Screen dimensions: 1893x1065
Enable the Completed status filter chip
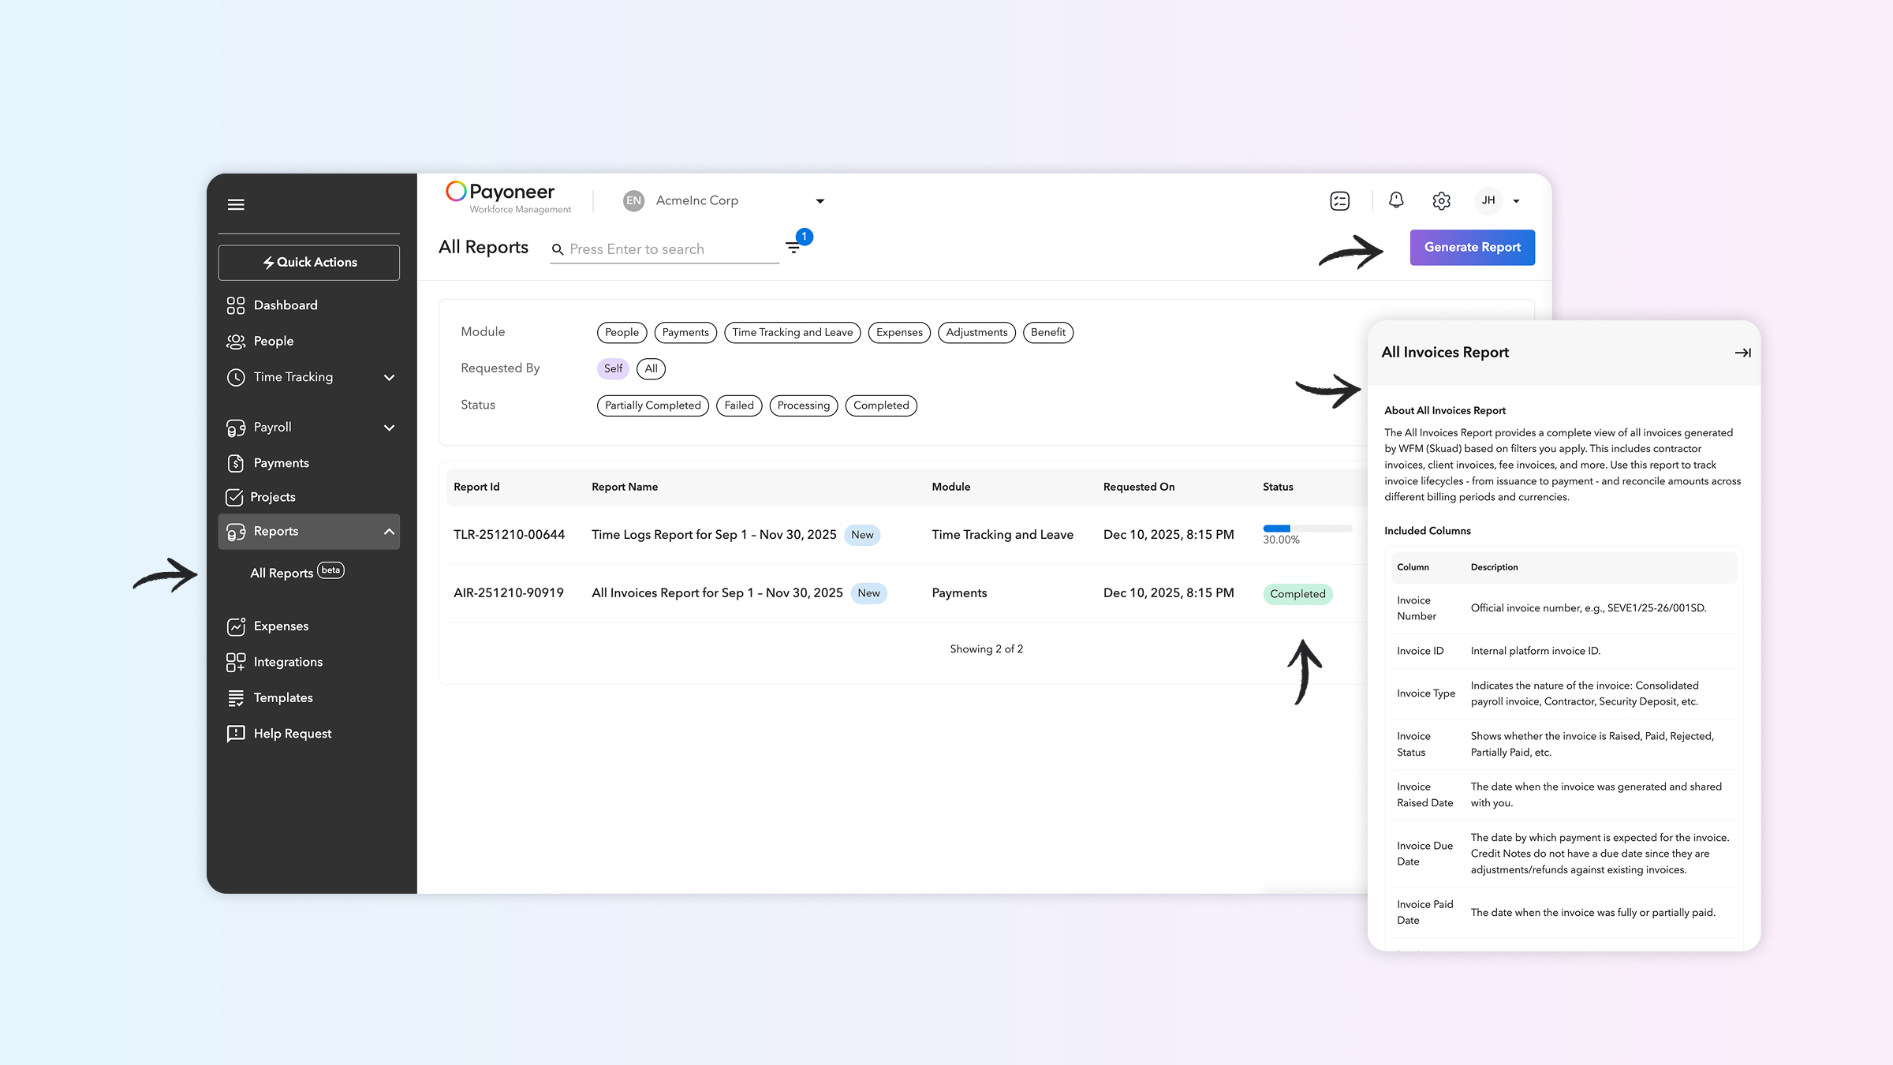tap(880, 405)
